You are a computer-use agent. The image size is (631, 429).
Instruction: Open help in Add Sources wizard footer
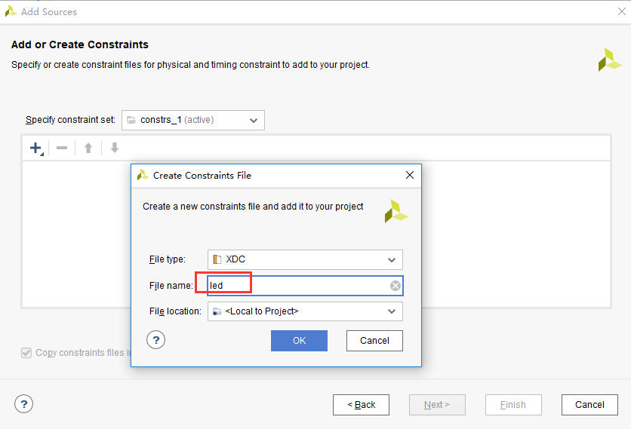click(x=23, y=403)
